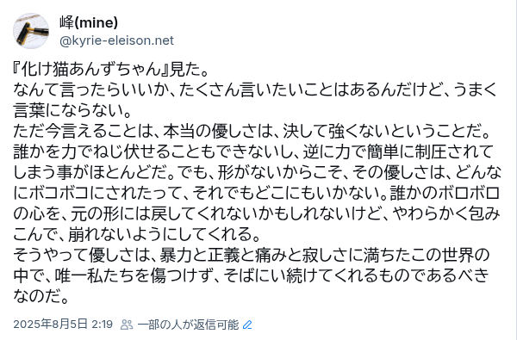Open the 一部の人が返信可能 reply setting

point(188,325)
